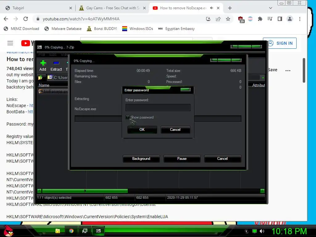
Task: Click the left arrow of 7-Zip scrollbar
Action: (39, 191)
